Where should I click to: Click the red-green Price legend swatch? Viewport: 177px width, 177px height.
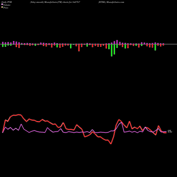[2, 7]
